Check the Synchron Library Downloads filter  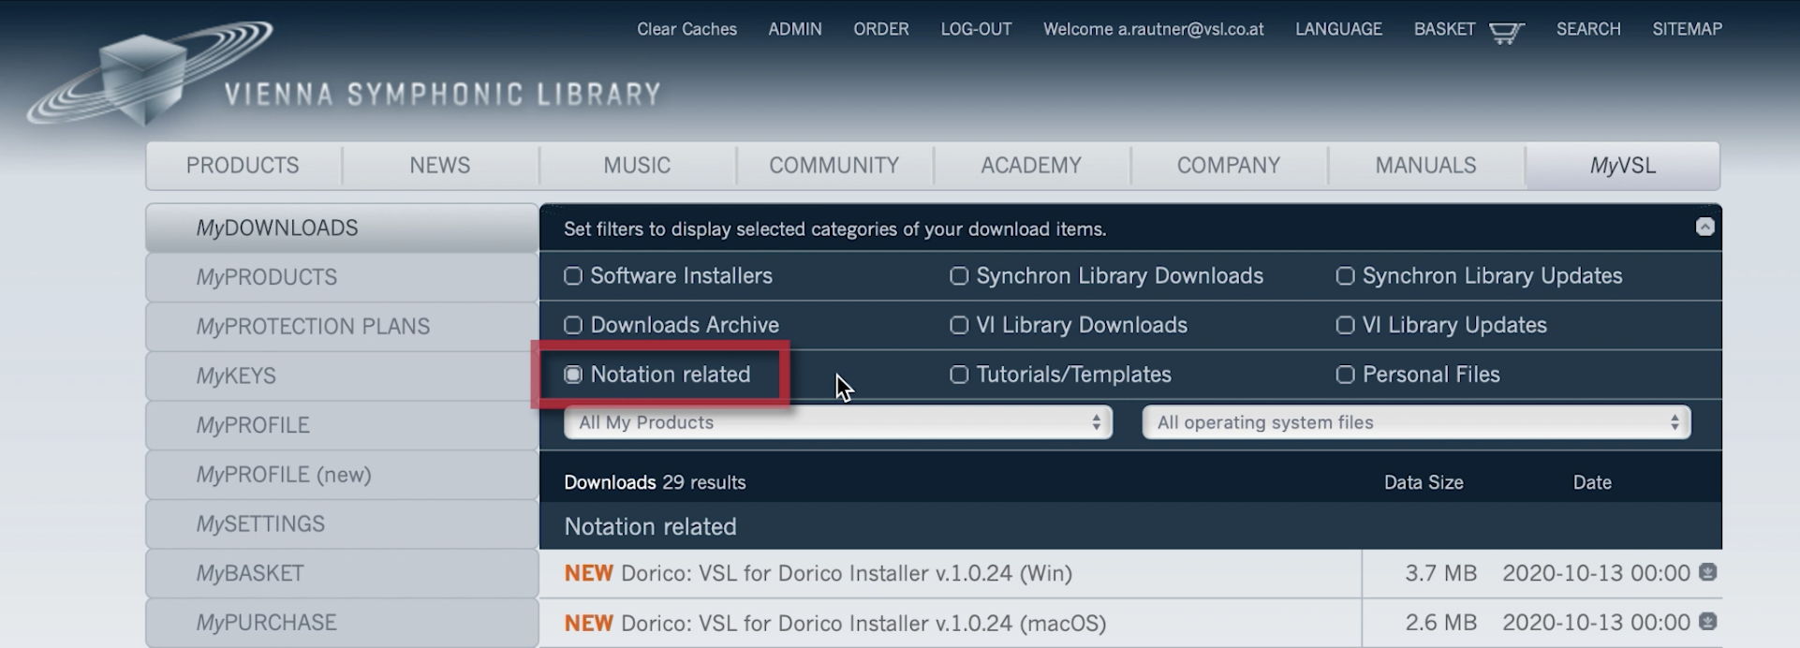point(959,276)
